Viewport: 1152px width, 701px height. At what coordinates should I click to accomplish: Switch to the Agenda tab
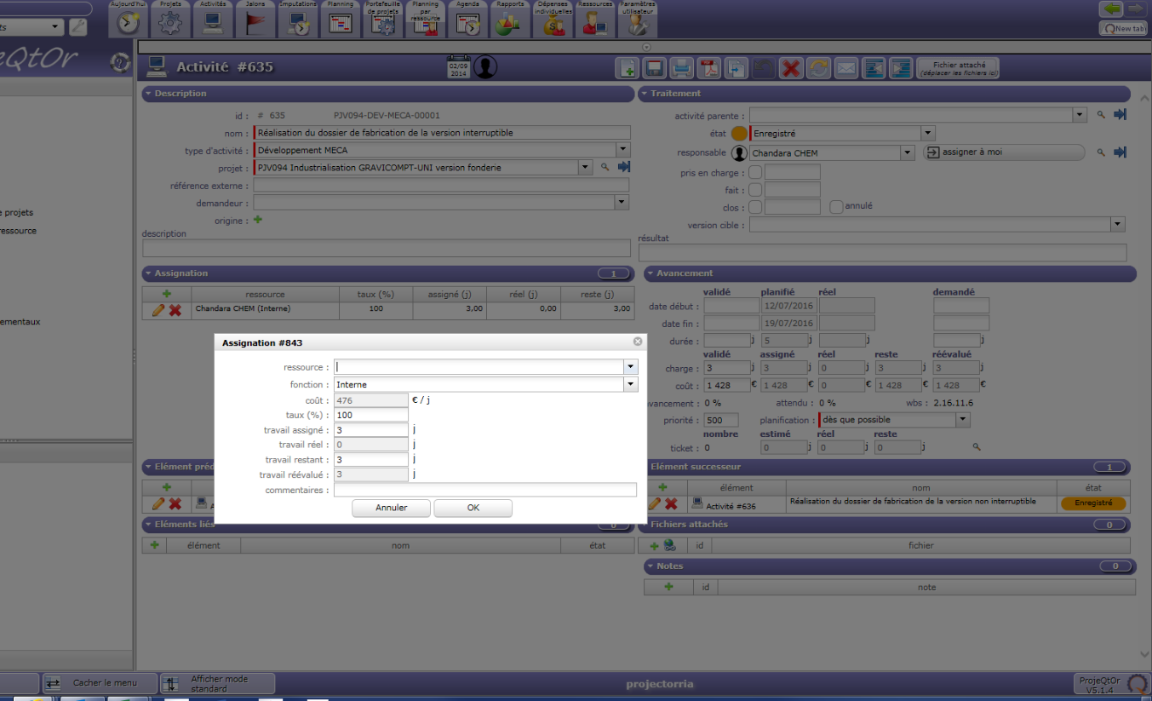click(x=467, y=20)
